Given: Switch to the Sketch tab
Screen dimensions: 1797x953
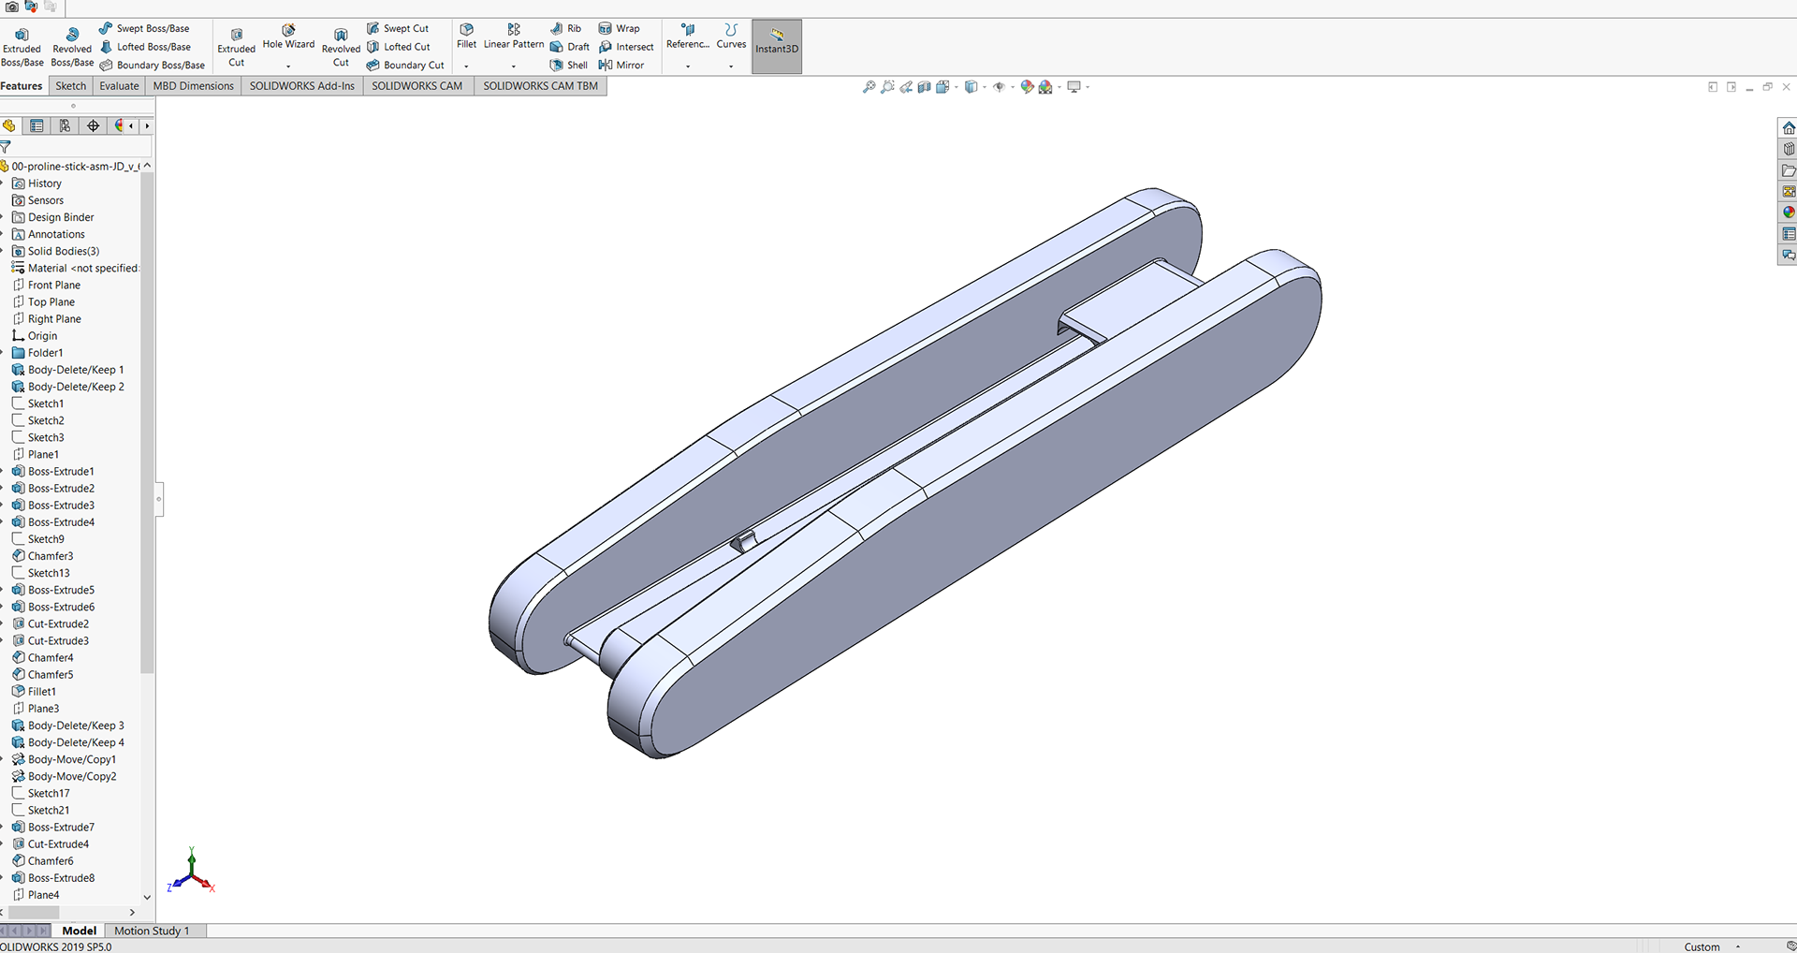Looking at the screenshot, I should point(70,86).
